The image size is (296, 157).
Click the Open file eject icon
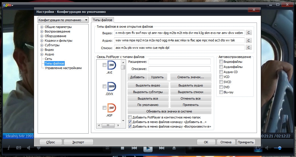pyautogui.click(x=174, y=148)
